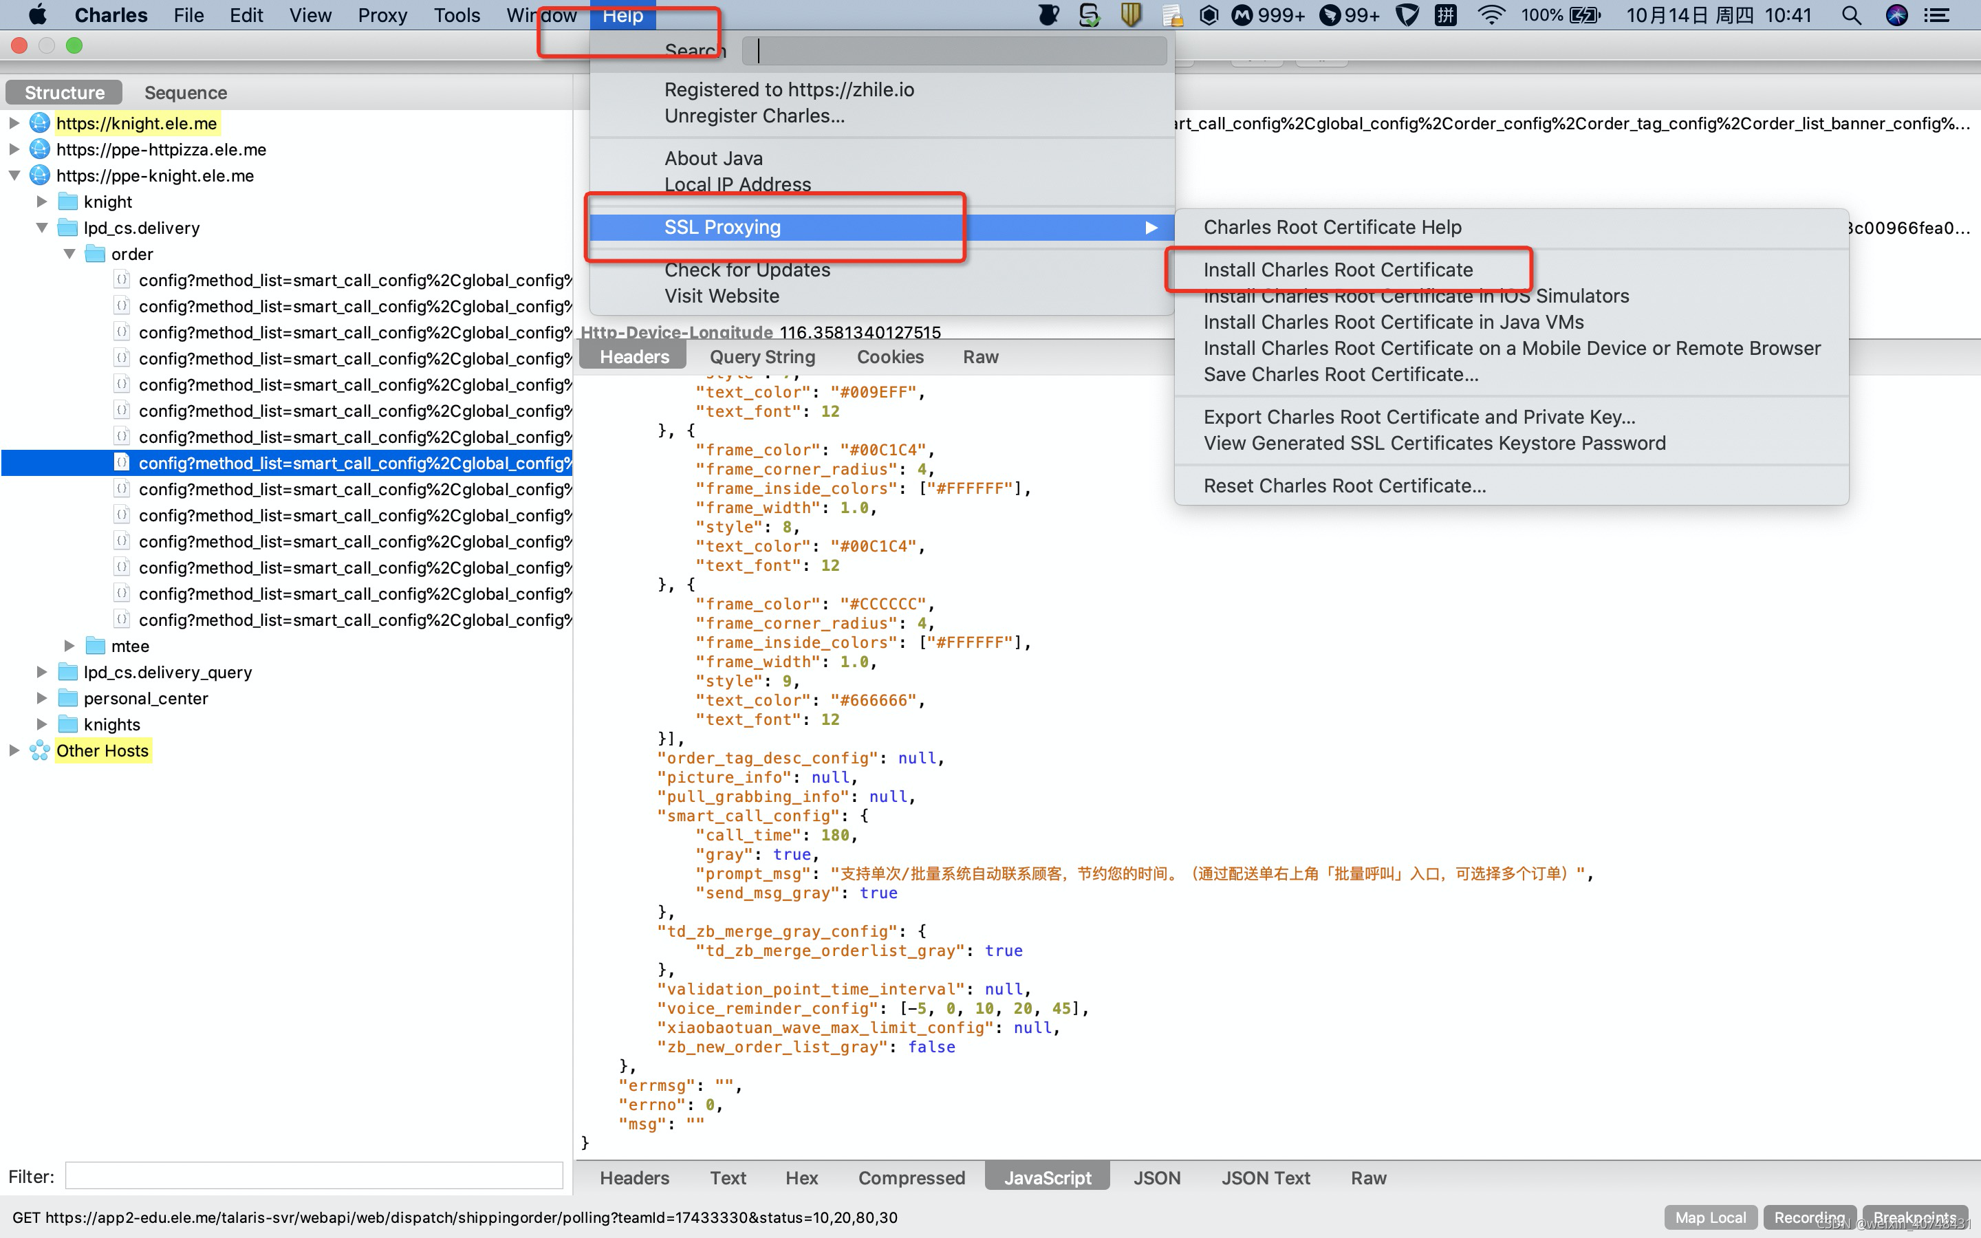Select the highlighted config?method_list request row

[288, 463]
